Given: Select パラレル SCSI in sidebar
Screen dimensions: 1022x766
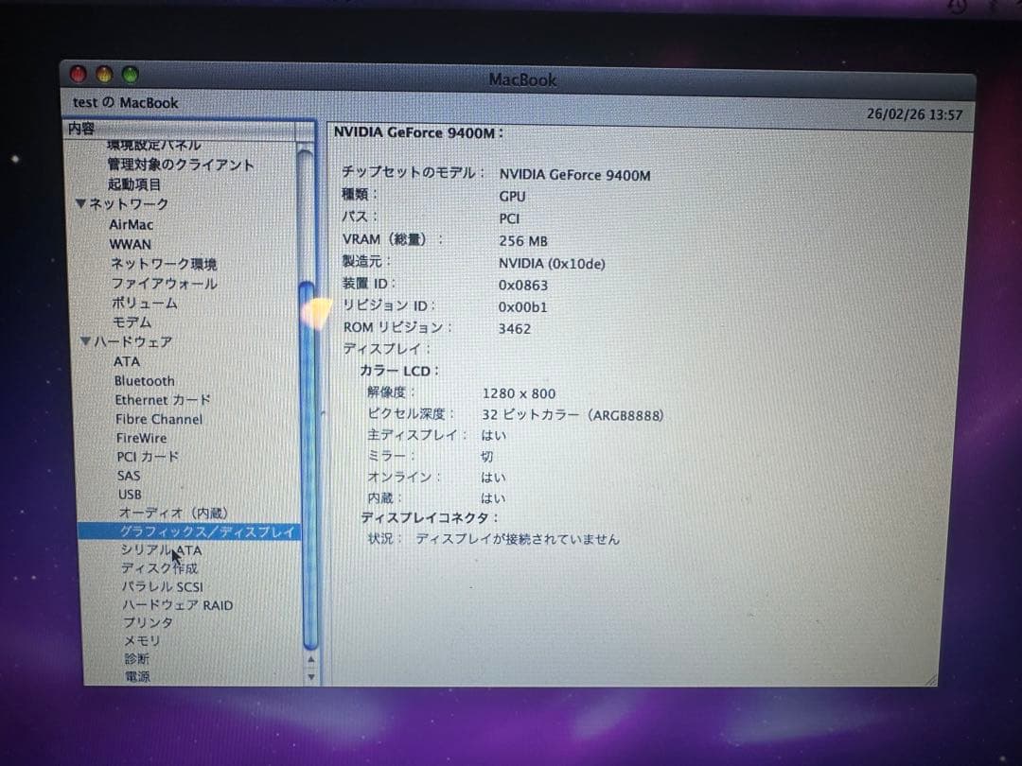Looking at the screenshot, I should click(163, 587).
